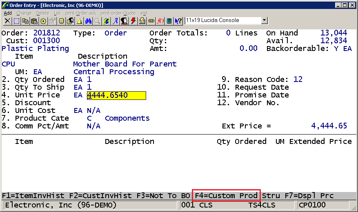This screenshot has width=358, height=212.
Task: Open font options with the blue A icon
Action: point(115,21)
